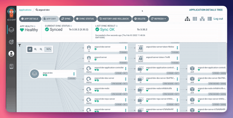Image resolution: width=233 pixels, height=118 pixels.
Task: Click the Healthy status text
Action: pyautogui.click(x=31, y=30)
